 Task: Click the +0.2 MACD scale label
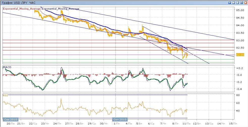(x=239, y=68)
